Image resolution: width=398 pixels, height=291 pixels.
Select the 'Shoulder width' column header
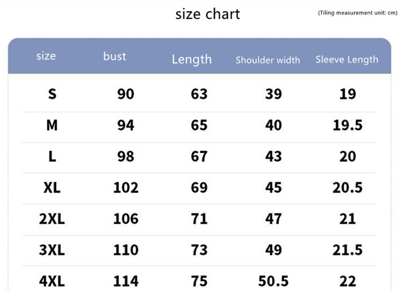(x=268, y=60)
